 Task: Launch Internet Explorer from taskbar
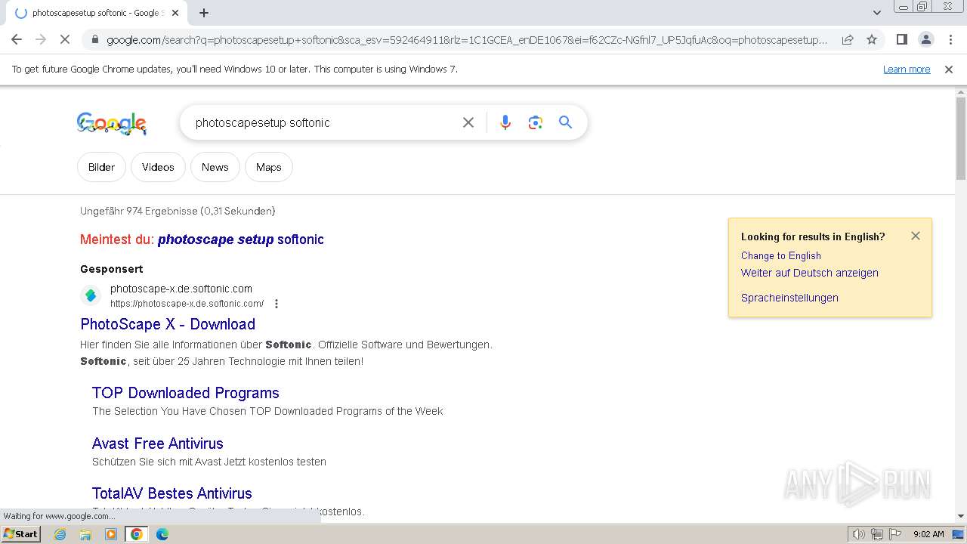pyautogui.click(x=60, y=534)
